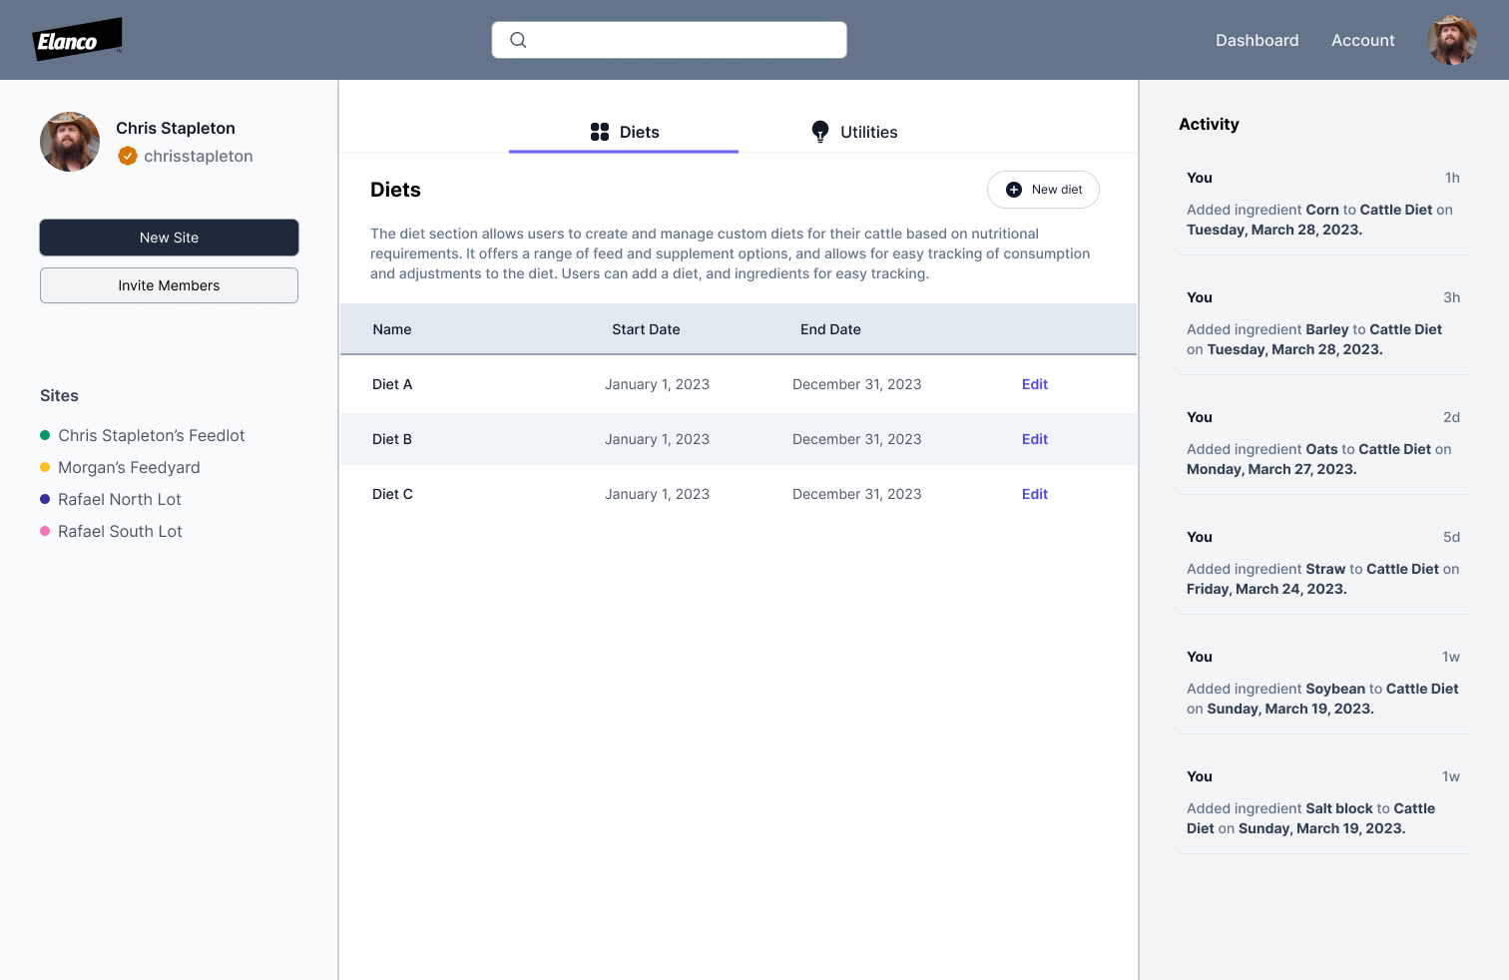Screen dimensions: 1509x980
Task: Click the Utilities lightbulb icon
Action: point(820,132)
